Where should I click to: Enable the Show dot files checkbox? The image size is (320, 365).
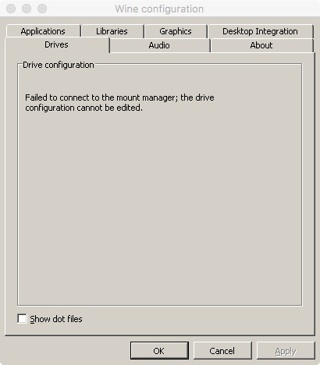(x=22, y=318)
